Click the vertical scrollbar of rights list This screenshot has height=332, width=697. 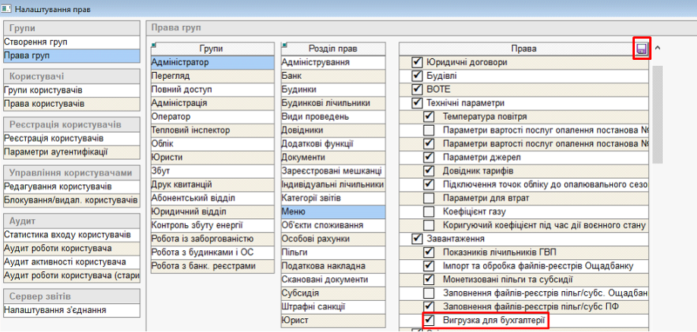(x=658, y=114)
